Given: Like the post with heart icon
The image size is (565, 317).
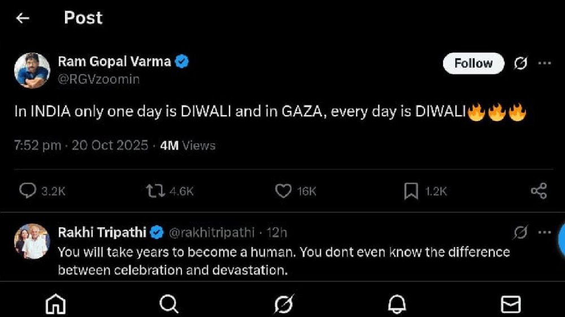Looking at the screenshot, I should pyautogui.click(x=282, y=191).
